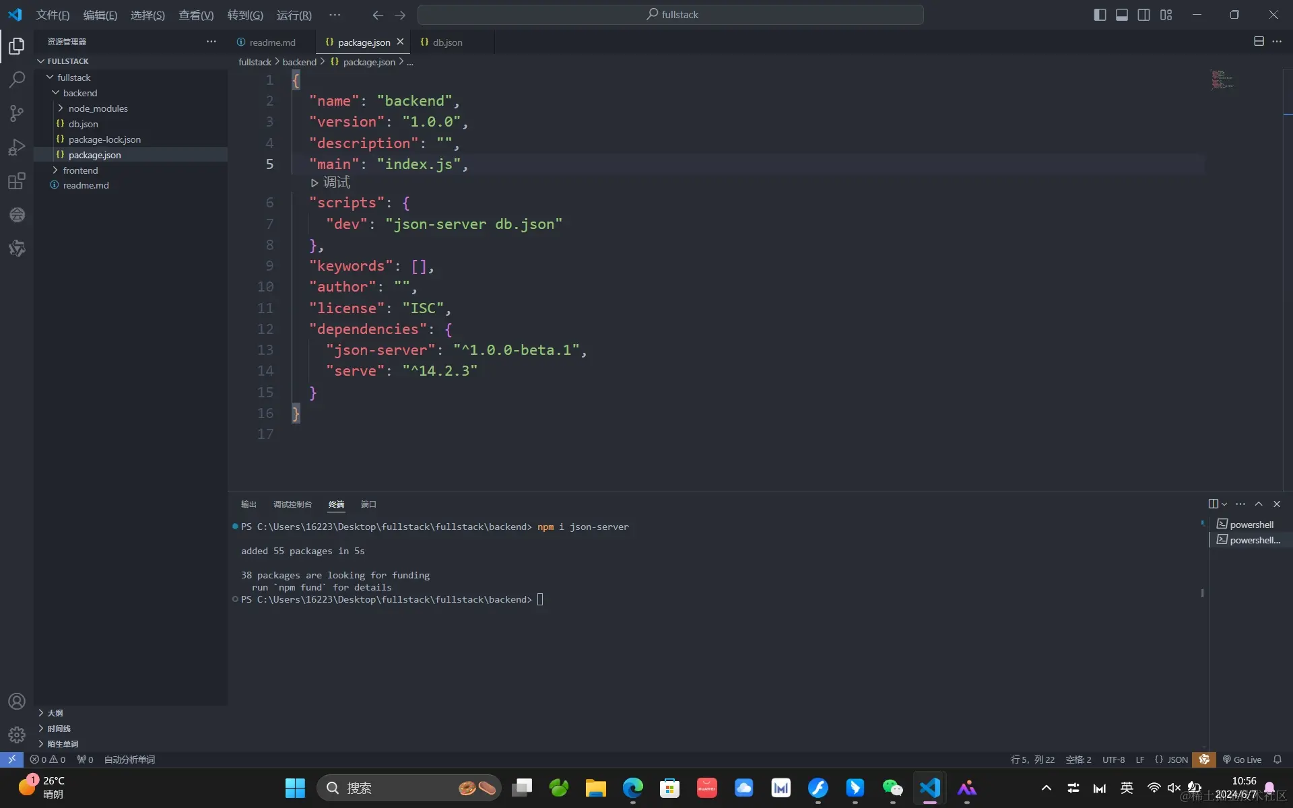Launch Go Live server
Screen dimensions: 1293x808
click(1242, 760)
